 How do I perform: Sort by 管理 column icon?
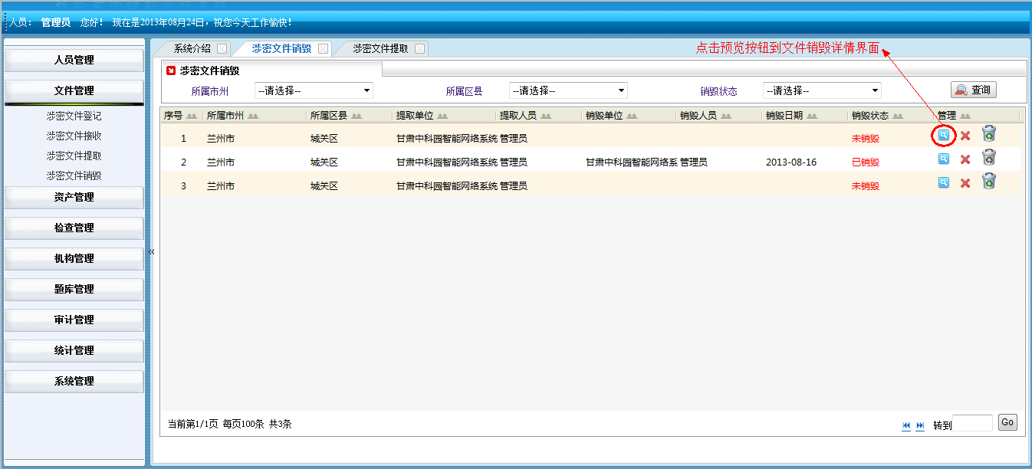965,116
